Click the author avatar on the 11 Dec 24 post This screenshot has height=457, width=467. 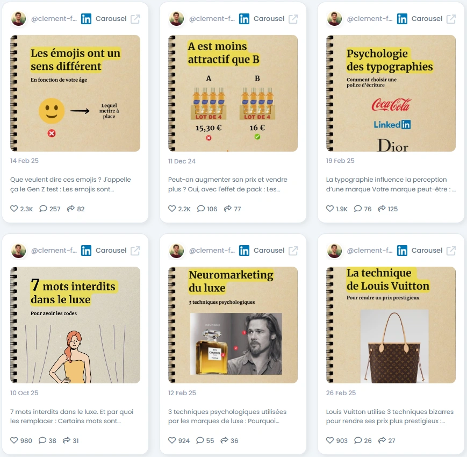pos(176,19)
